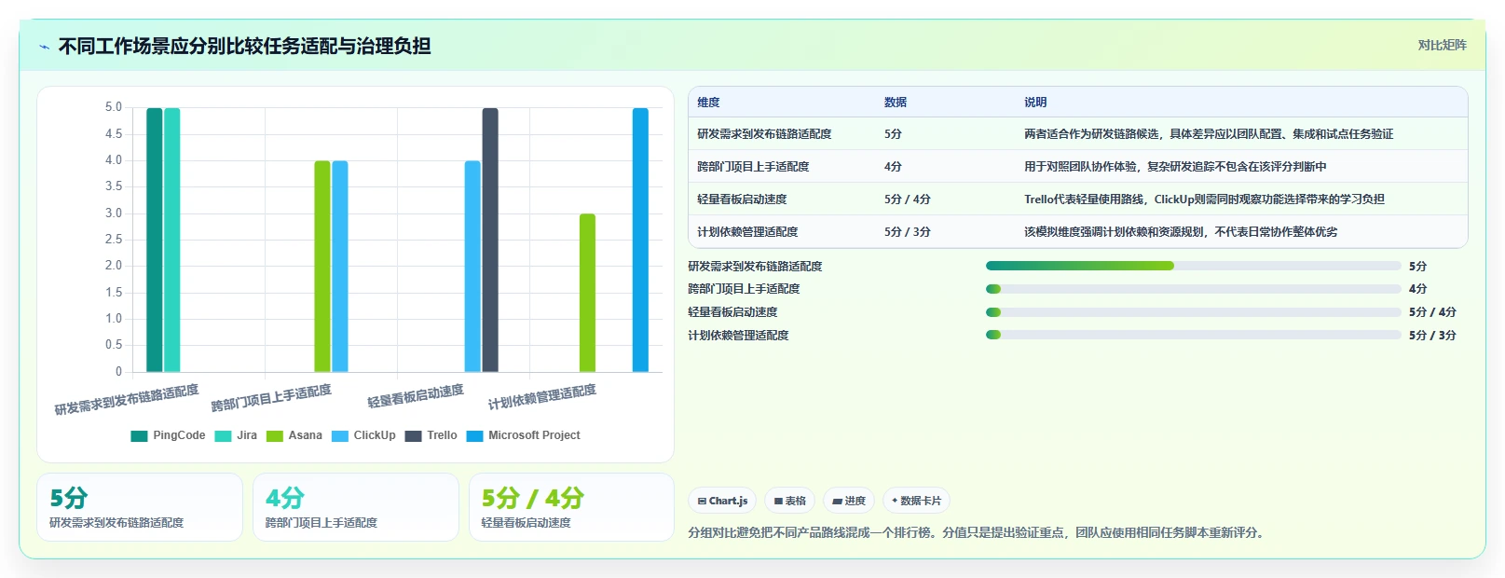Viewport: 1505px width, 578px height.
Task: Click the footer note starting 分组对比避免把不同产品路线
Action: [976, 533]
